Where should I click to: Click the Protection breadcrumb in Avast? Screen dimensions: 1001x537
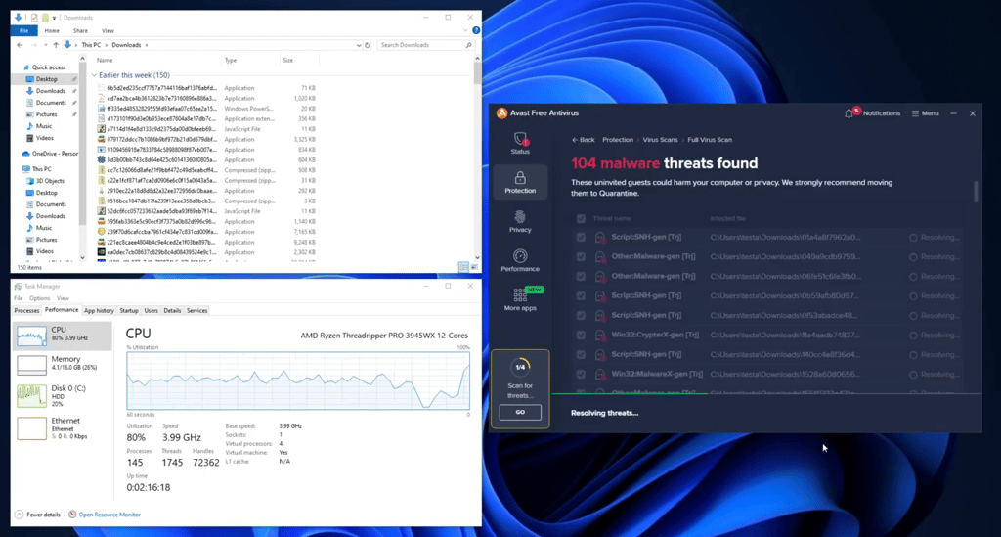[618, 139]
